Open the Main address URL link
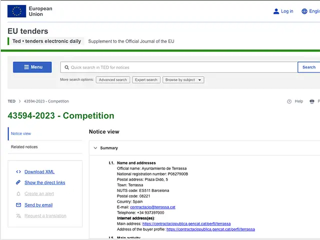 186,224
